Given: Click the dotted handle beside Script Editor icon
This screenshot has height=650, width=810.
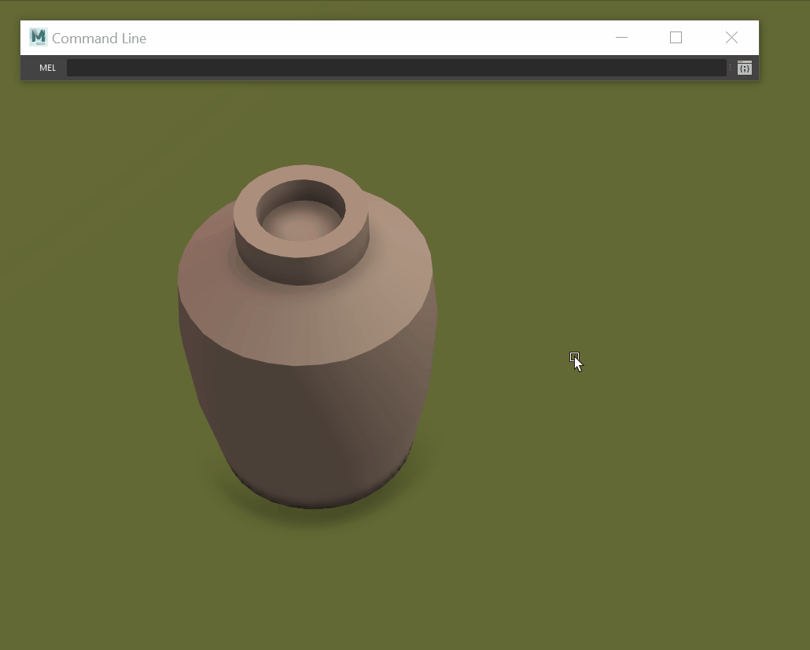Looking at the screenshot, I should point(731,68).
